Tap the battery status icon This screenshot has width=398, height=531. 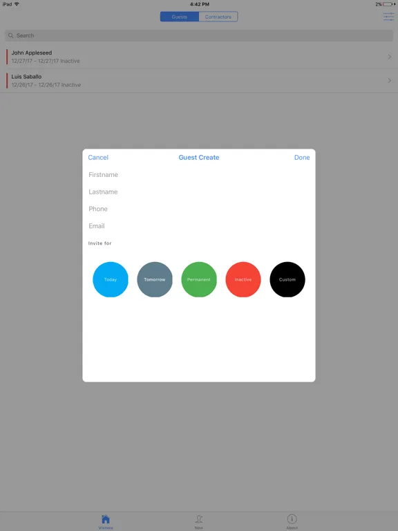tap(388, 4)
